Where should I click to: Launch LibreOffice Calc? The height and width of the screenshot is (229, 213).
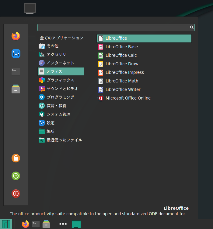(x=144, y=55)
